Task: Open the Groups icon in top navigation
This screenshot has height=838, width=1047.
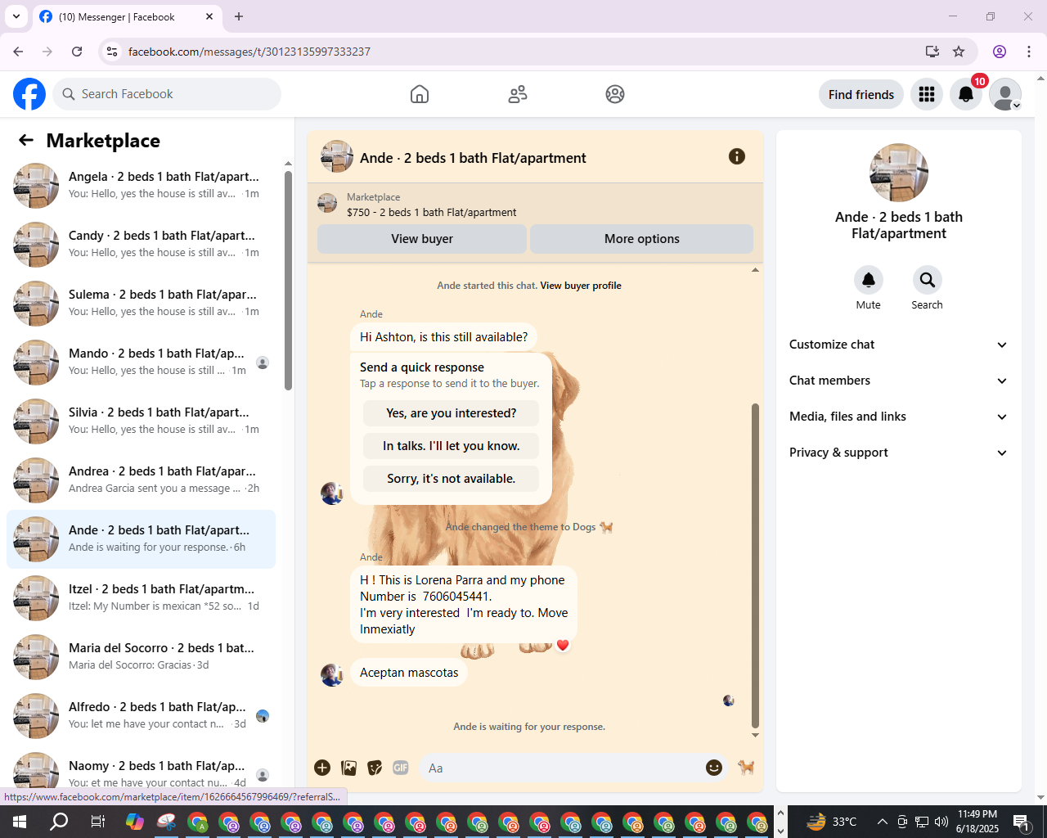Action: [615, 94]
